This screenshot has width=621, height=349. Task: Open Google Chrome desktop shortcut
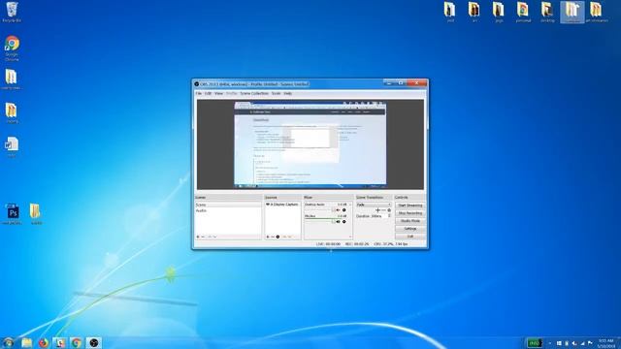coord(12,48)
